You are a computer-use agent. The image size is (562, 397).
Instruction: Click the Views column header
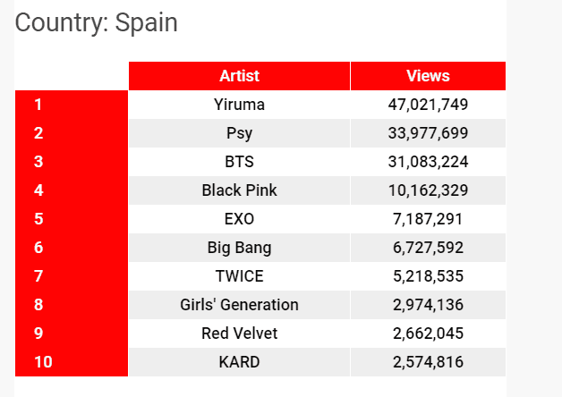[x=428, y=76]
